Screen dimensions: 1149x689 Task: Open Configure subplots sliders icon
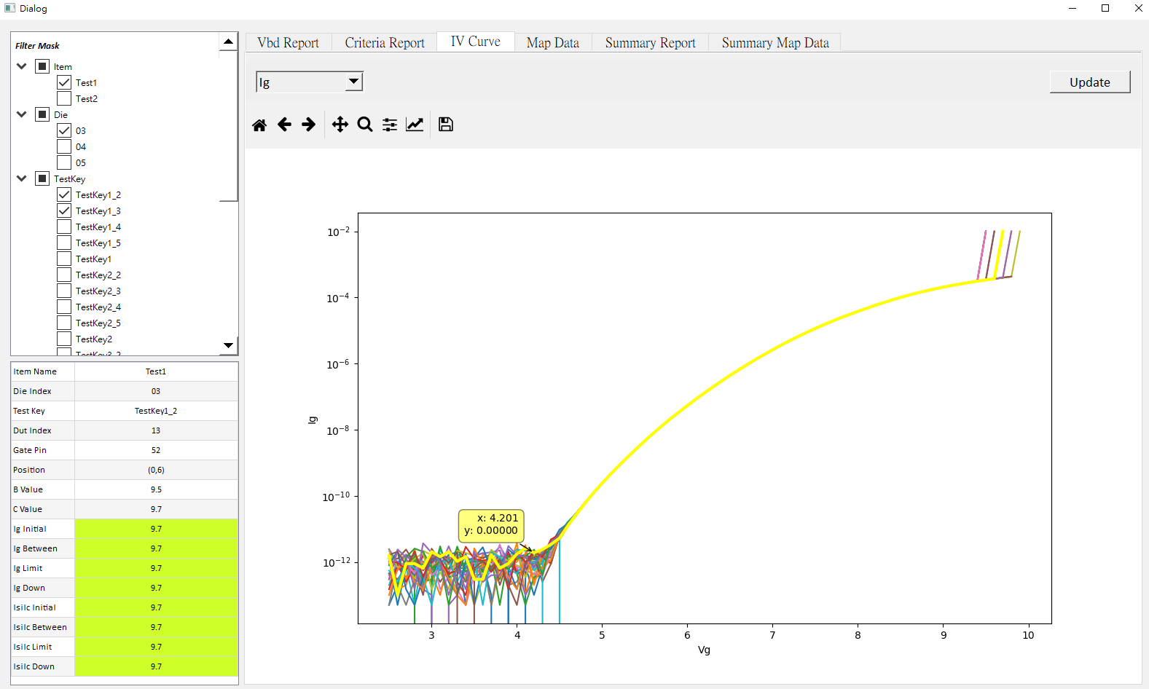point(390,125)
